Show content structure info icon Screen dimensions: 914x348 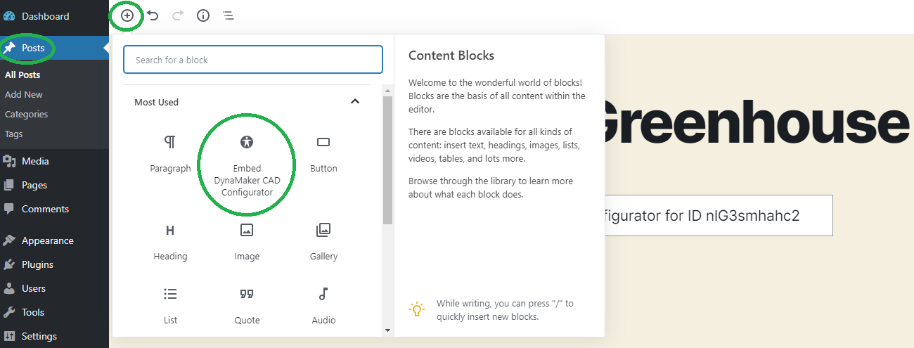point(203,15)
